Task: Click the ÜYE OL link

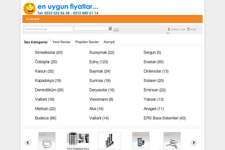Action: click(x=193, y=29)
